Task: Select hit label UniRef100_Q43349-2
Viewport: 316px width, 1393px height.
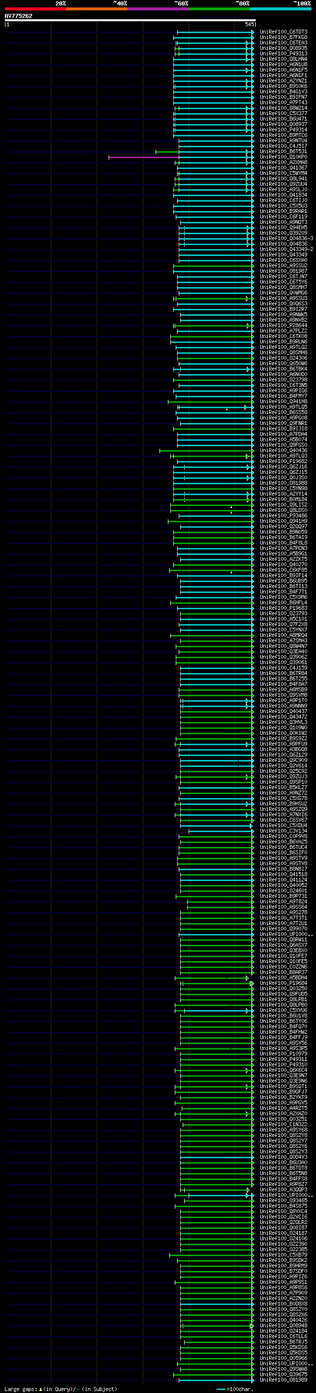Action: point(286,249)
